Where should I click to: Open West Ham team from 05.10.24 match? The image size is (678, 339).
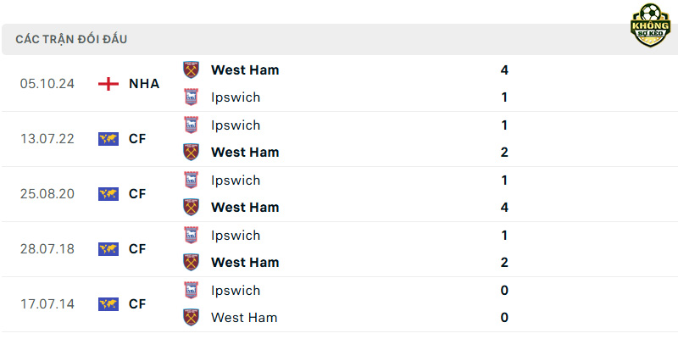pos(245,70)
